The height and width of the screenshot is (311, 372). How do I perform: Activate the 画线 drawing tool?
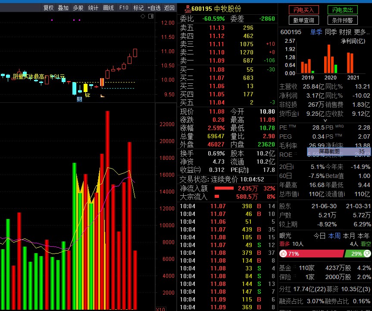(x=108, y=8)
